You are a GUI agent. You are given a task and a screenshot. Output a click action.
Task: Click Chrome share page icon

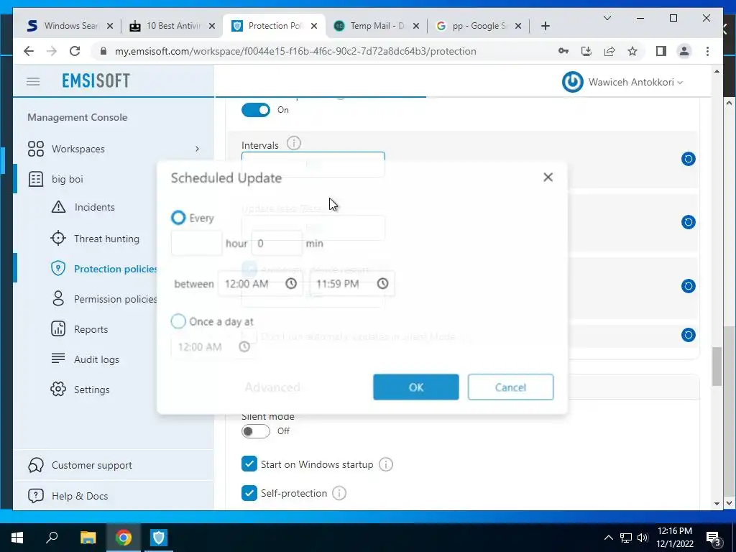(x=609, y=51)
